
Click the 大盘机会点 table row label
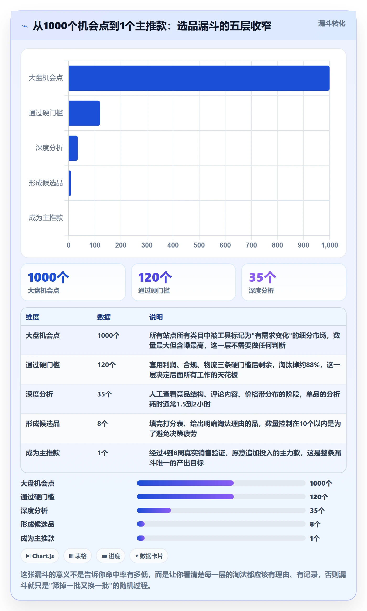43,335
